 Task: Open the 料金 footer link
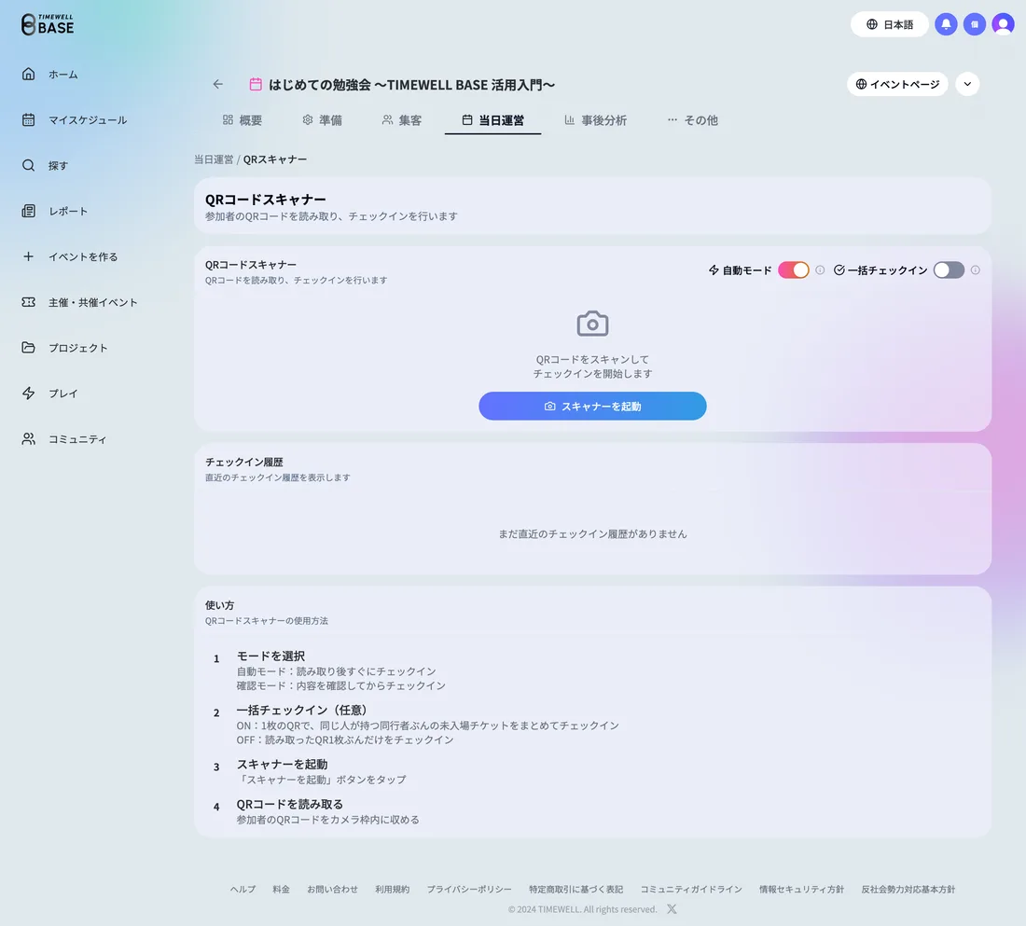(282, 889)
